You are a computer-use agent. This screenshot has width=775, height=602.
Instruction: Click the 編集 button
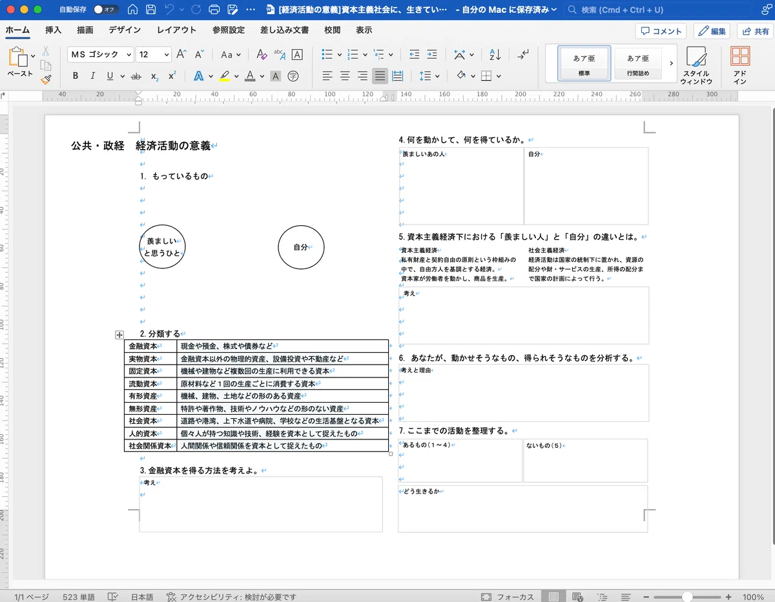point(712,31)
